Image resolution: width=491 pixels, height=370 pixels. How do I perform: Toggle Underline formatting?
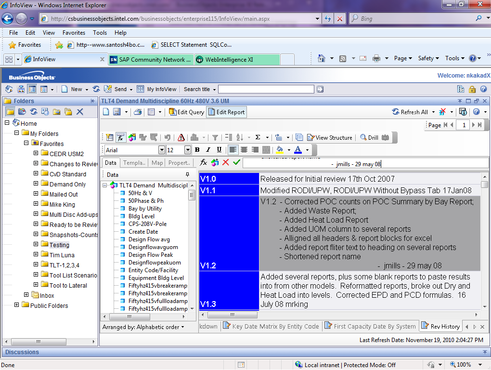[219, 150]
